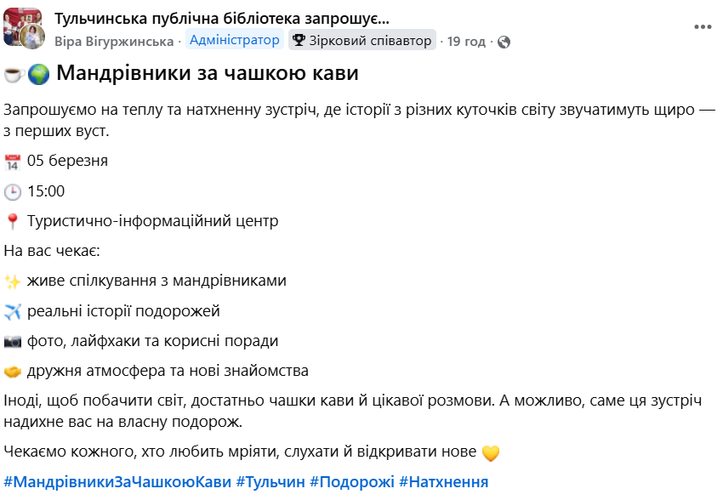723x500 pixels.
Task: Click the calendar emoji beside 05 березня
Action: point(13,162)
